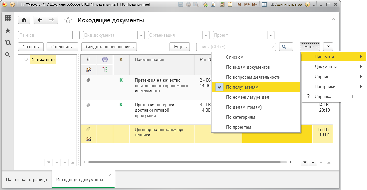Click the Add to favorites star-arrow icon
Image resolution: width=367 pixels, height=190 pixels.
(205, 4)
